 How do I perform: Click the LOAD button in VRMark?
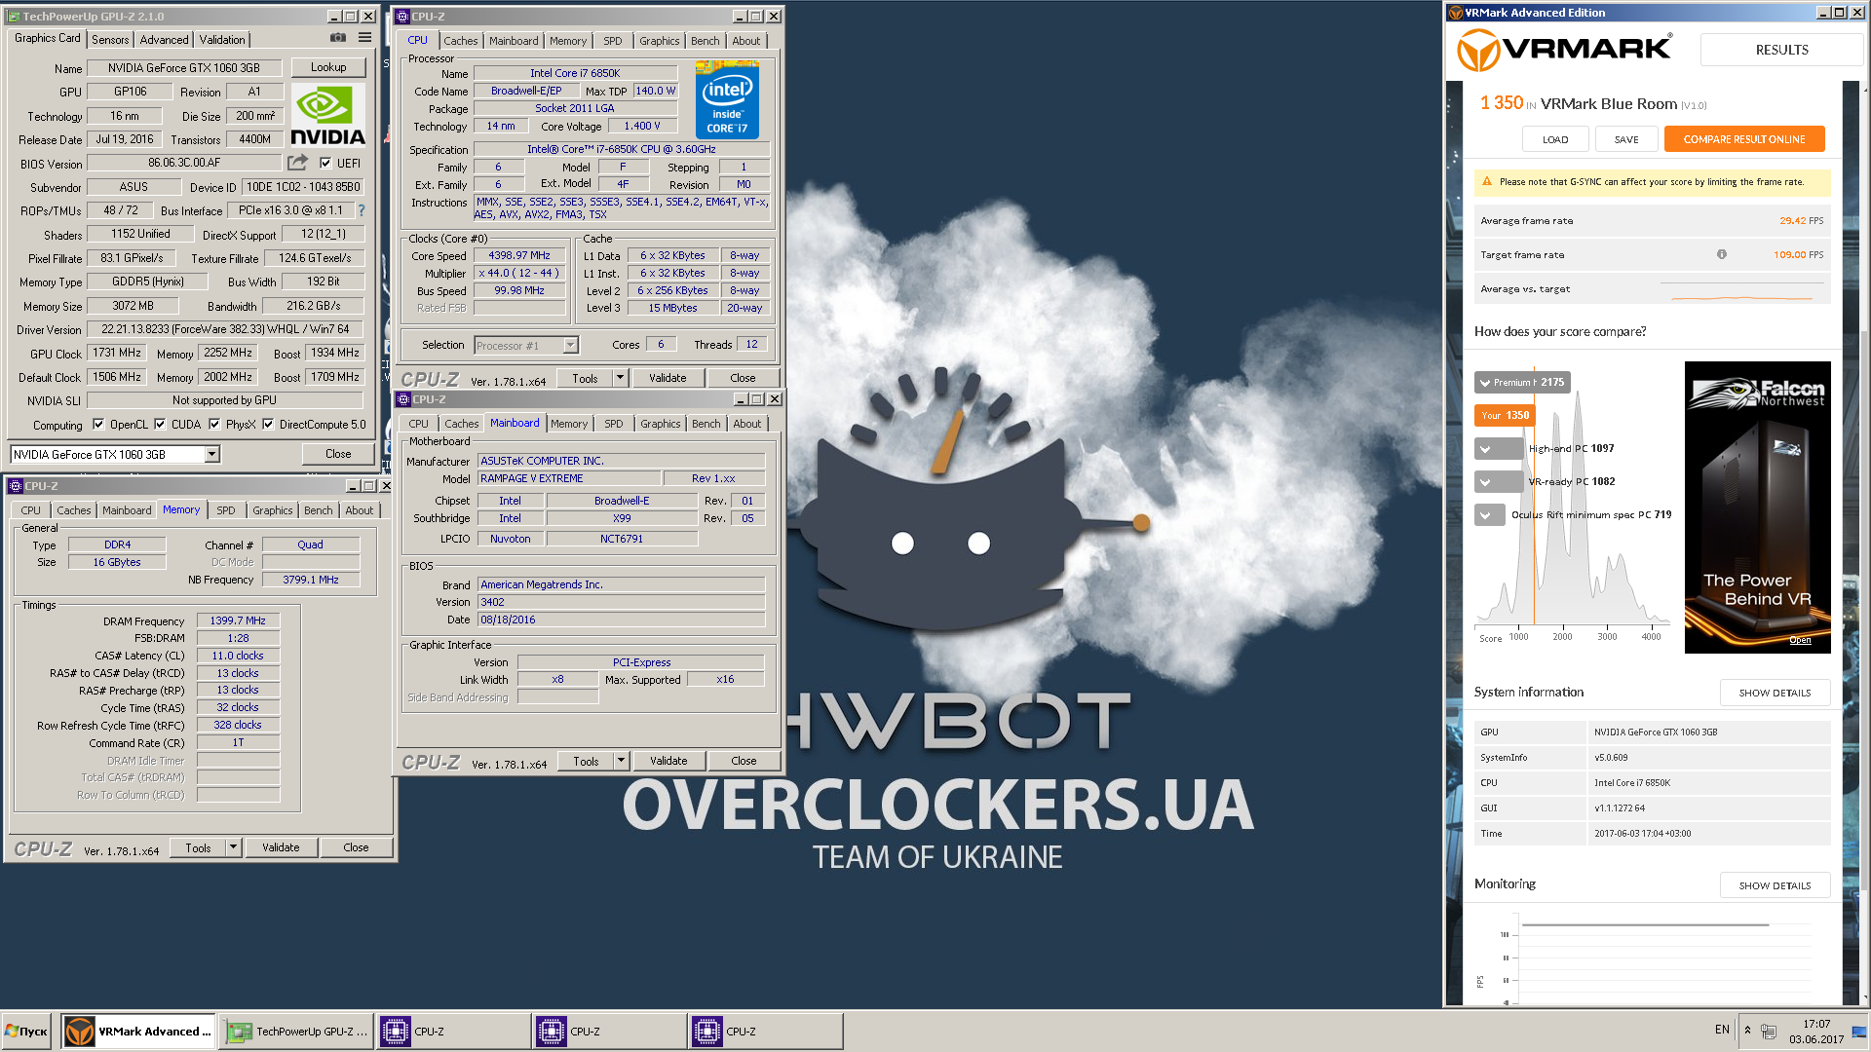click(x=1555, y=139)
